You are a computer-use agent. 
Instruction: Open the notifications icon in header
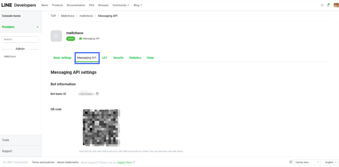tap(328, 5)
